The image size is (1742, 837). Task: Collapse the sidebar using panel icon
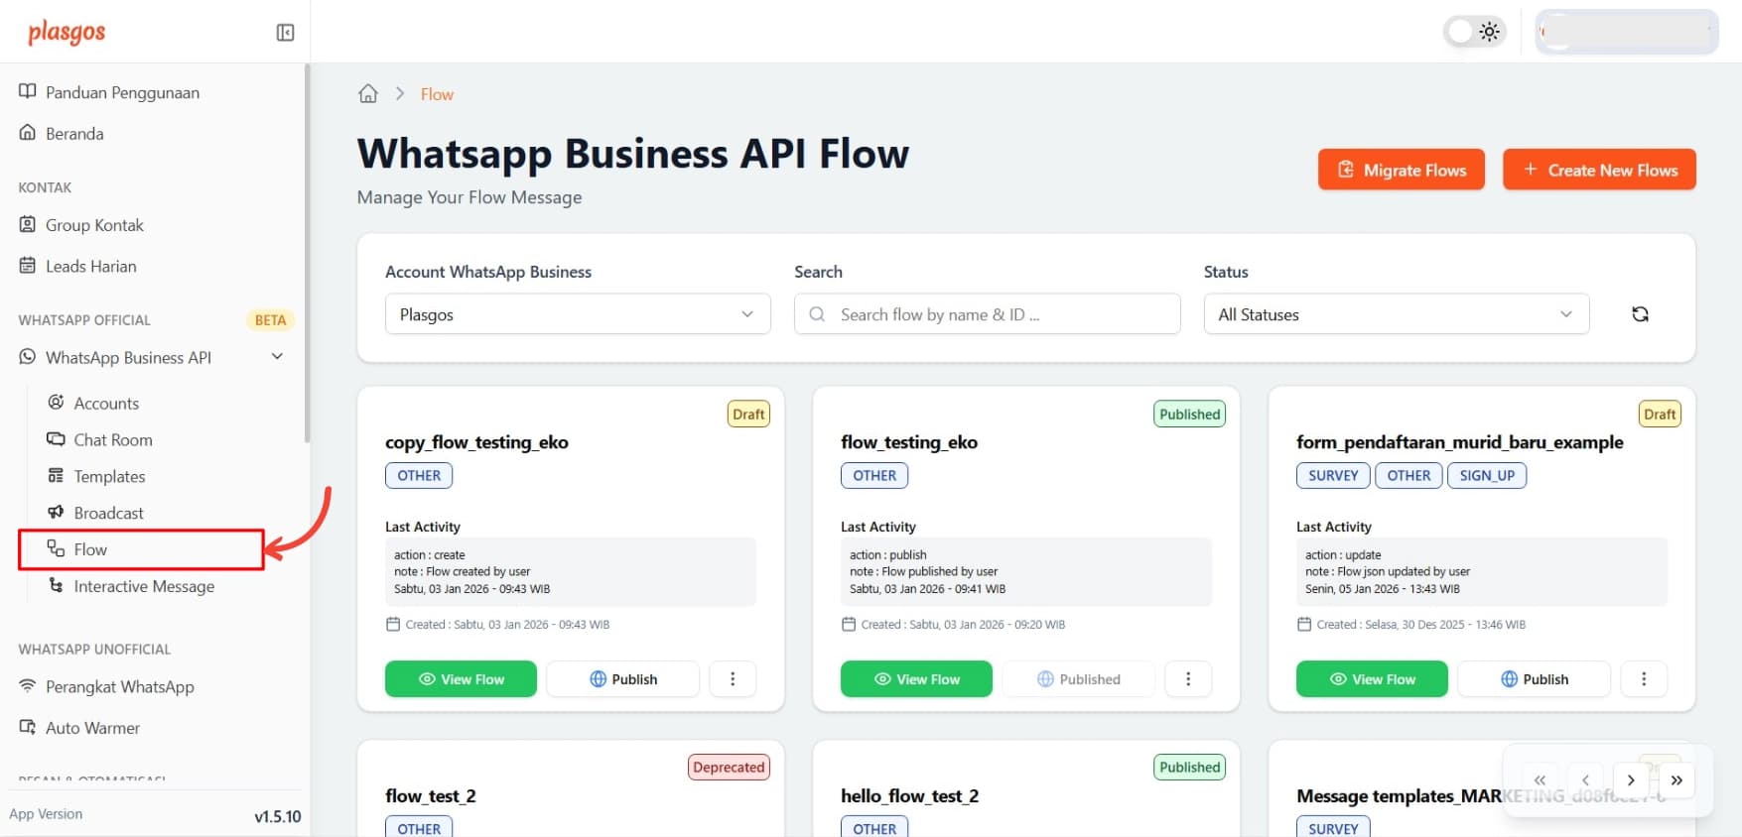click(x=285, y=33)
